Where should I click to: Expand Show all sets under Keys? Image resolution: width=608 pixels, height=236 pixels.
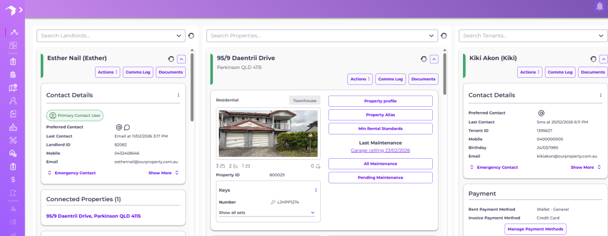(267, 212)
